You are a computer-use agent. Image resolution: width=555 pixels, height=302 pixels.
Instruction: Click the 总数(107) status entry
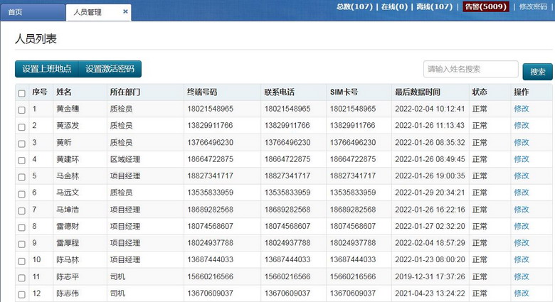click(x=354, y=6)
